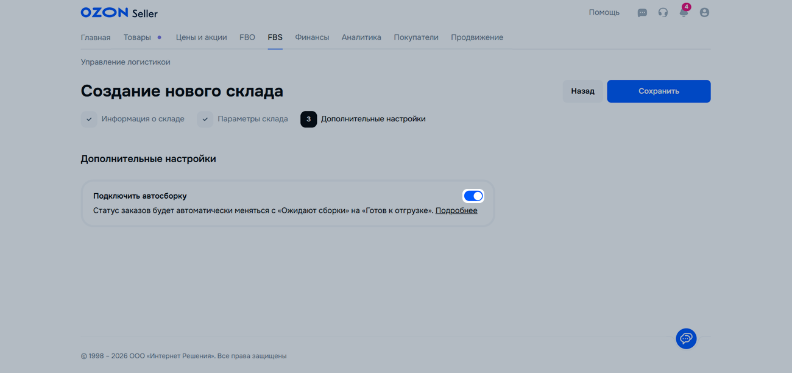Go to the Главная tab
This screenshot has width=792, height=373.
click(x=96, y=38)
